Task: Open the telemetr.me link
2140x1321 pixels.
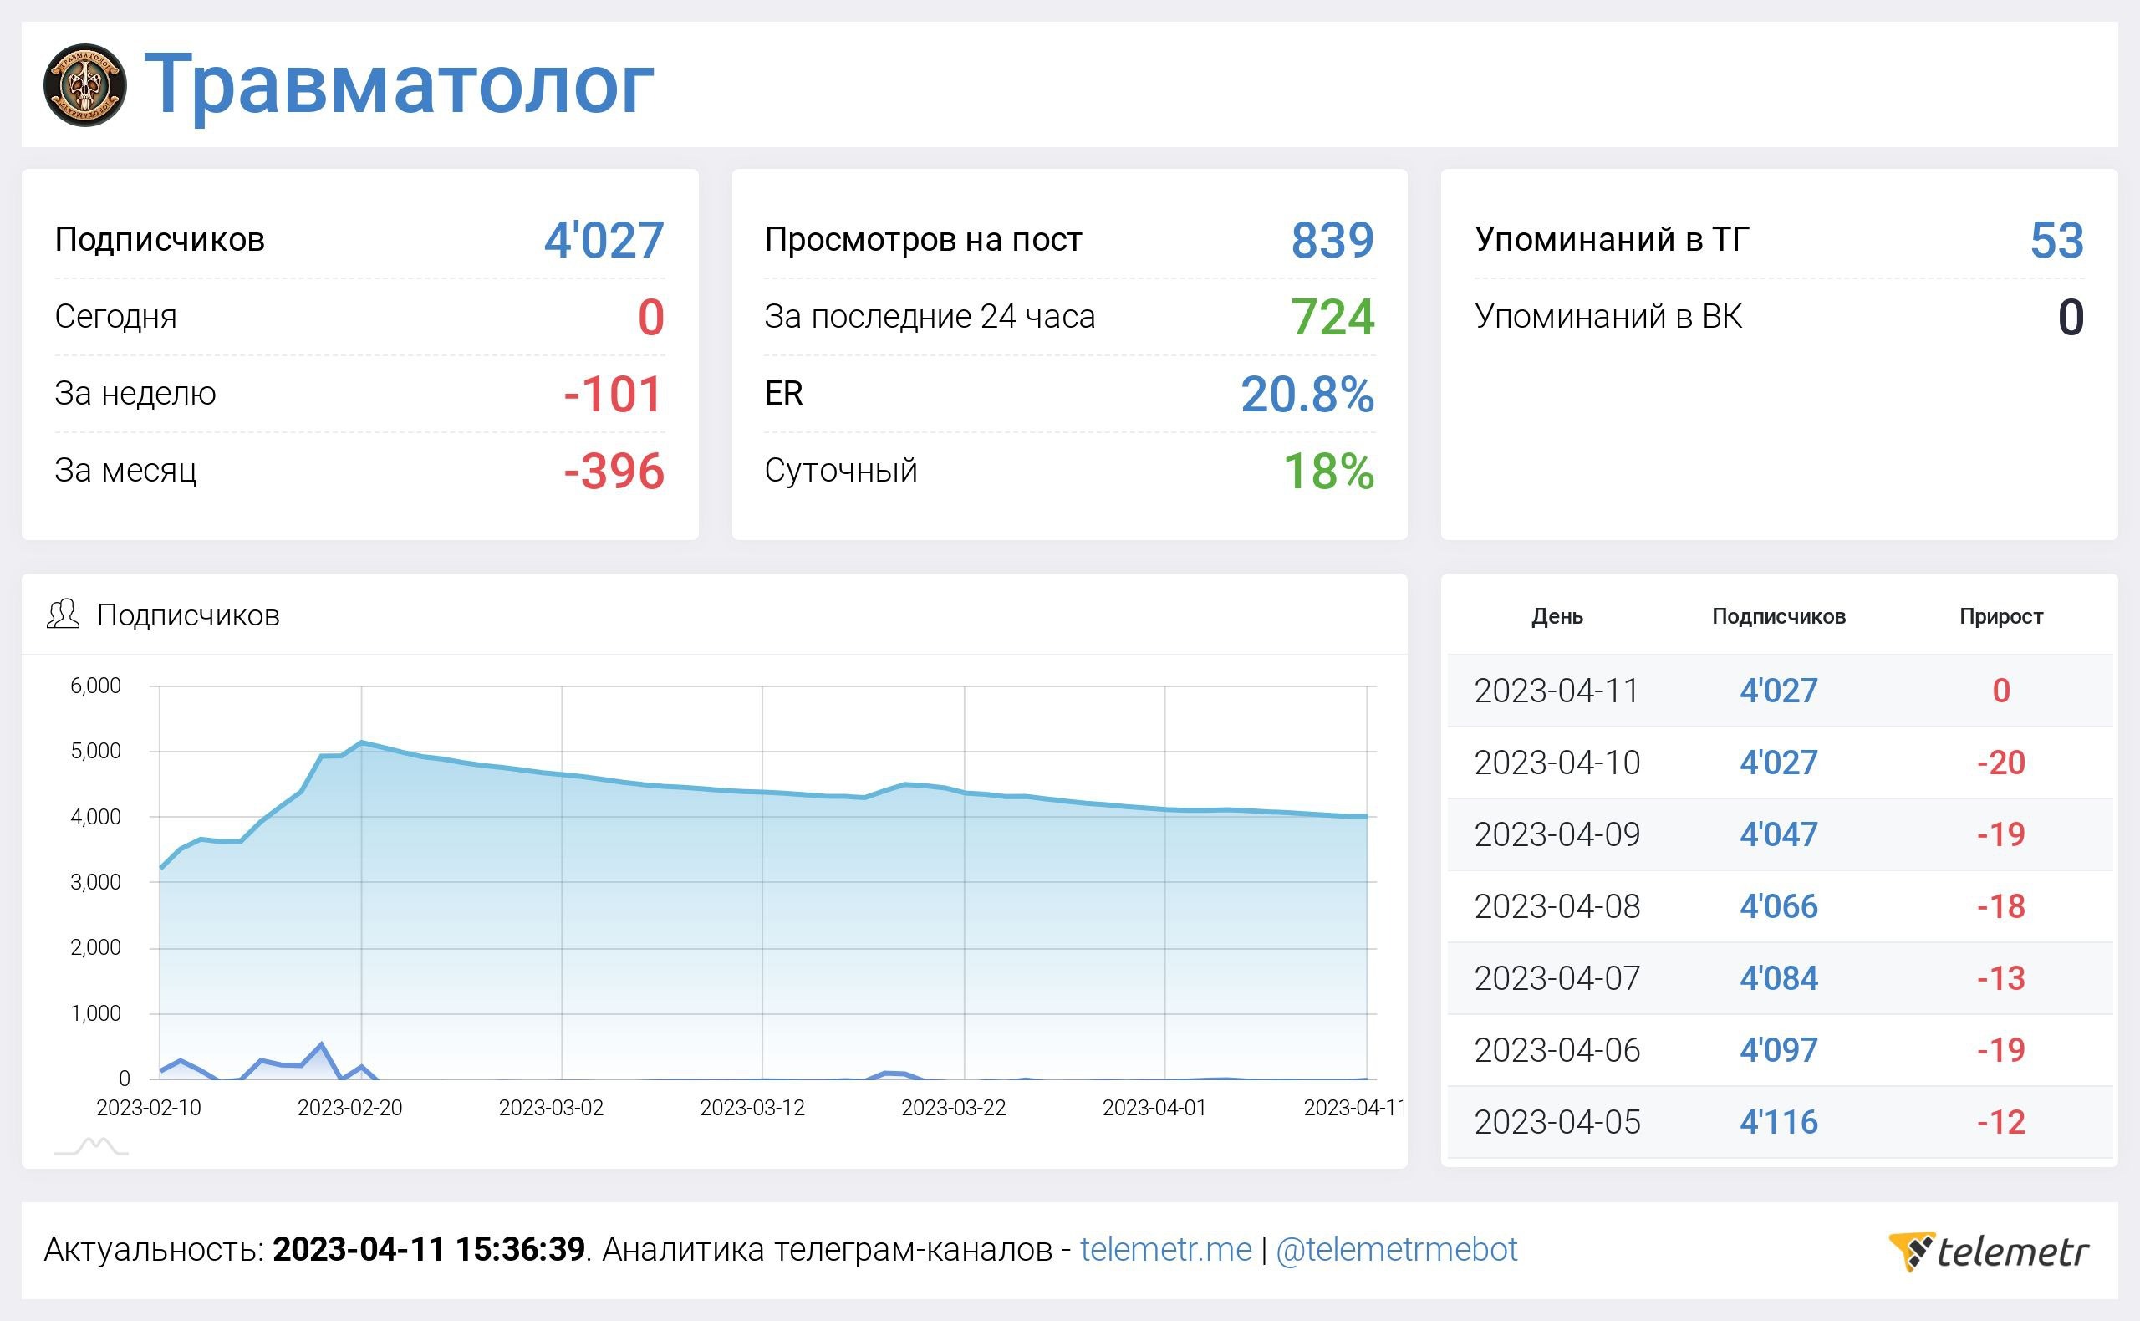Action: point(1165,1249)
